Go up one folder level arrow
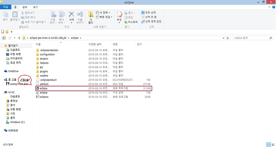 [x=19, y=38]
